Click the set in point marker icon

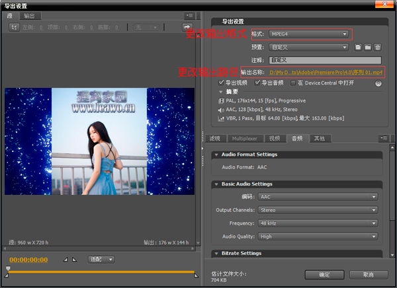66,260
